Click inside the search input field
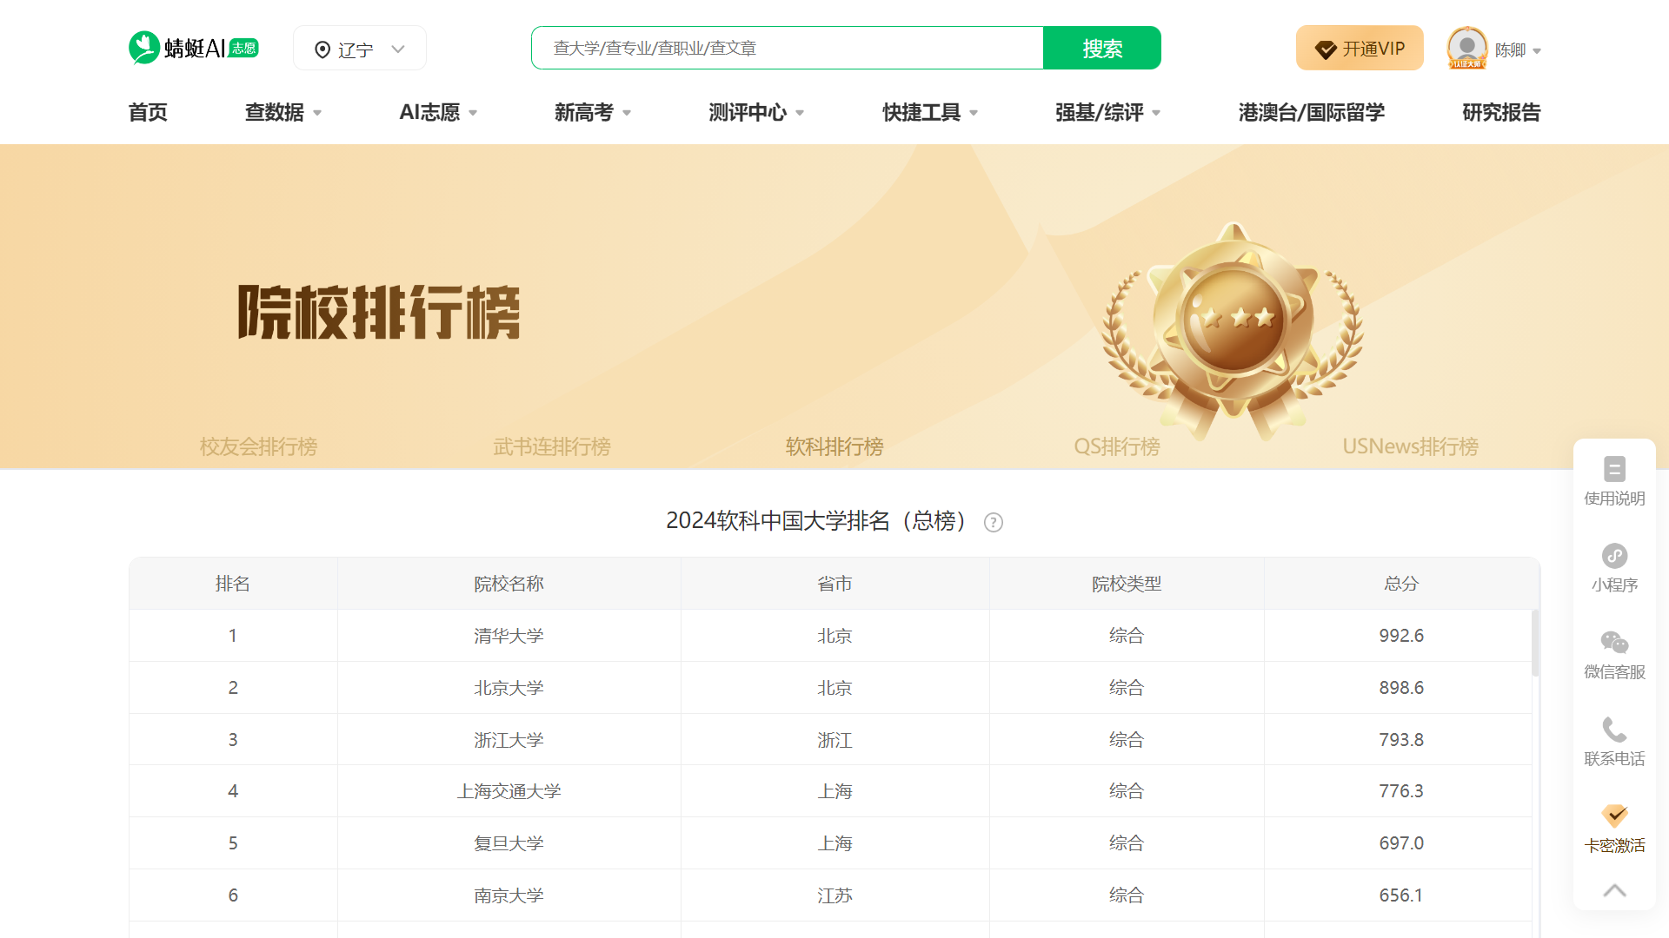Image resolution: width=1669 pixels, height=938 pixels. (782, 48)
